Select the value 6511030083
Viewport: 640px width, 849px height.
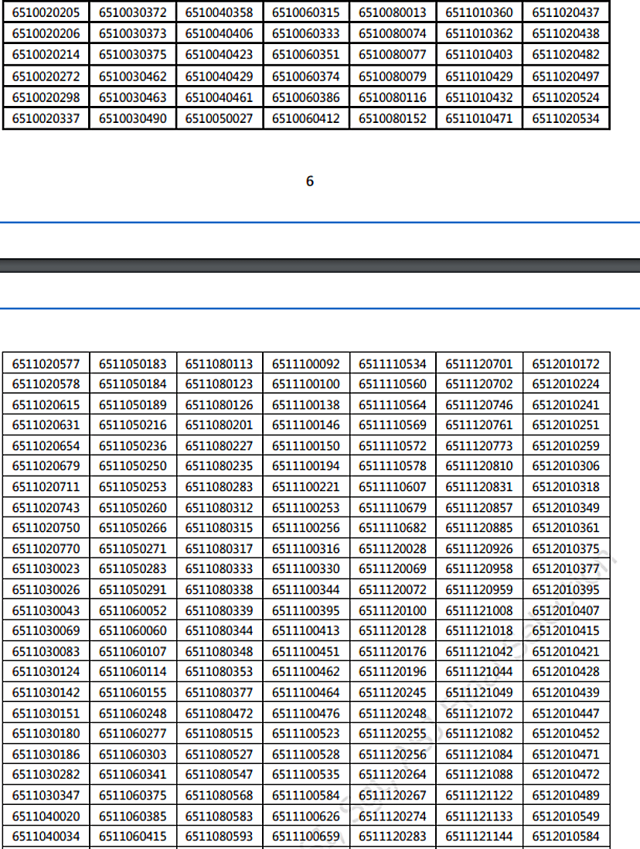click(x=46, y=651)
